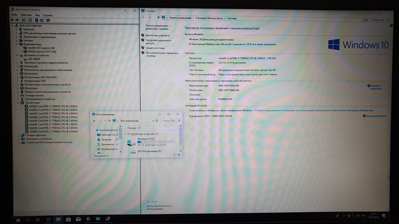Collapse the Видеоадаптеры category
This screenshot has height=224, width=399.
[x=17, y=44]
